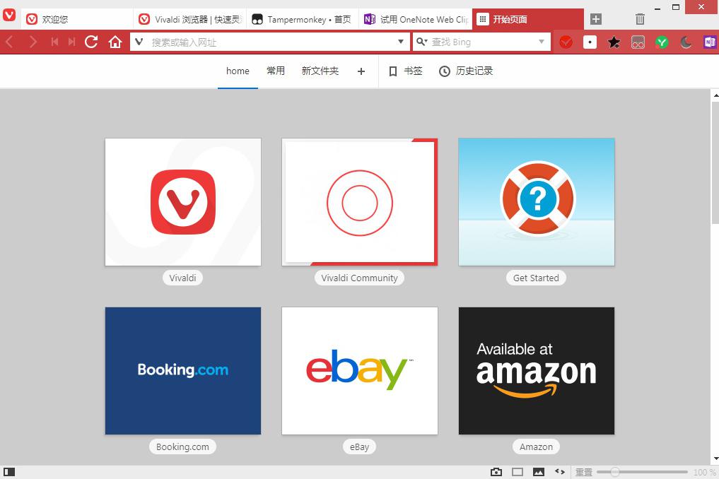The height and width of the screenshot is (479, 719).
Task: Open the Tampermonkey extension icon
Action: 638,42
